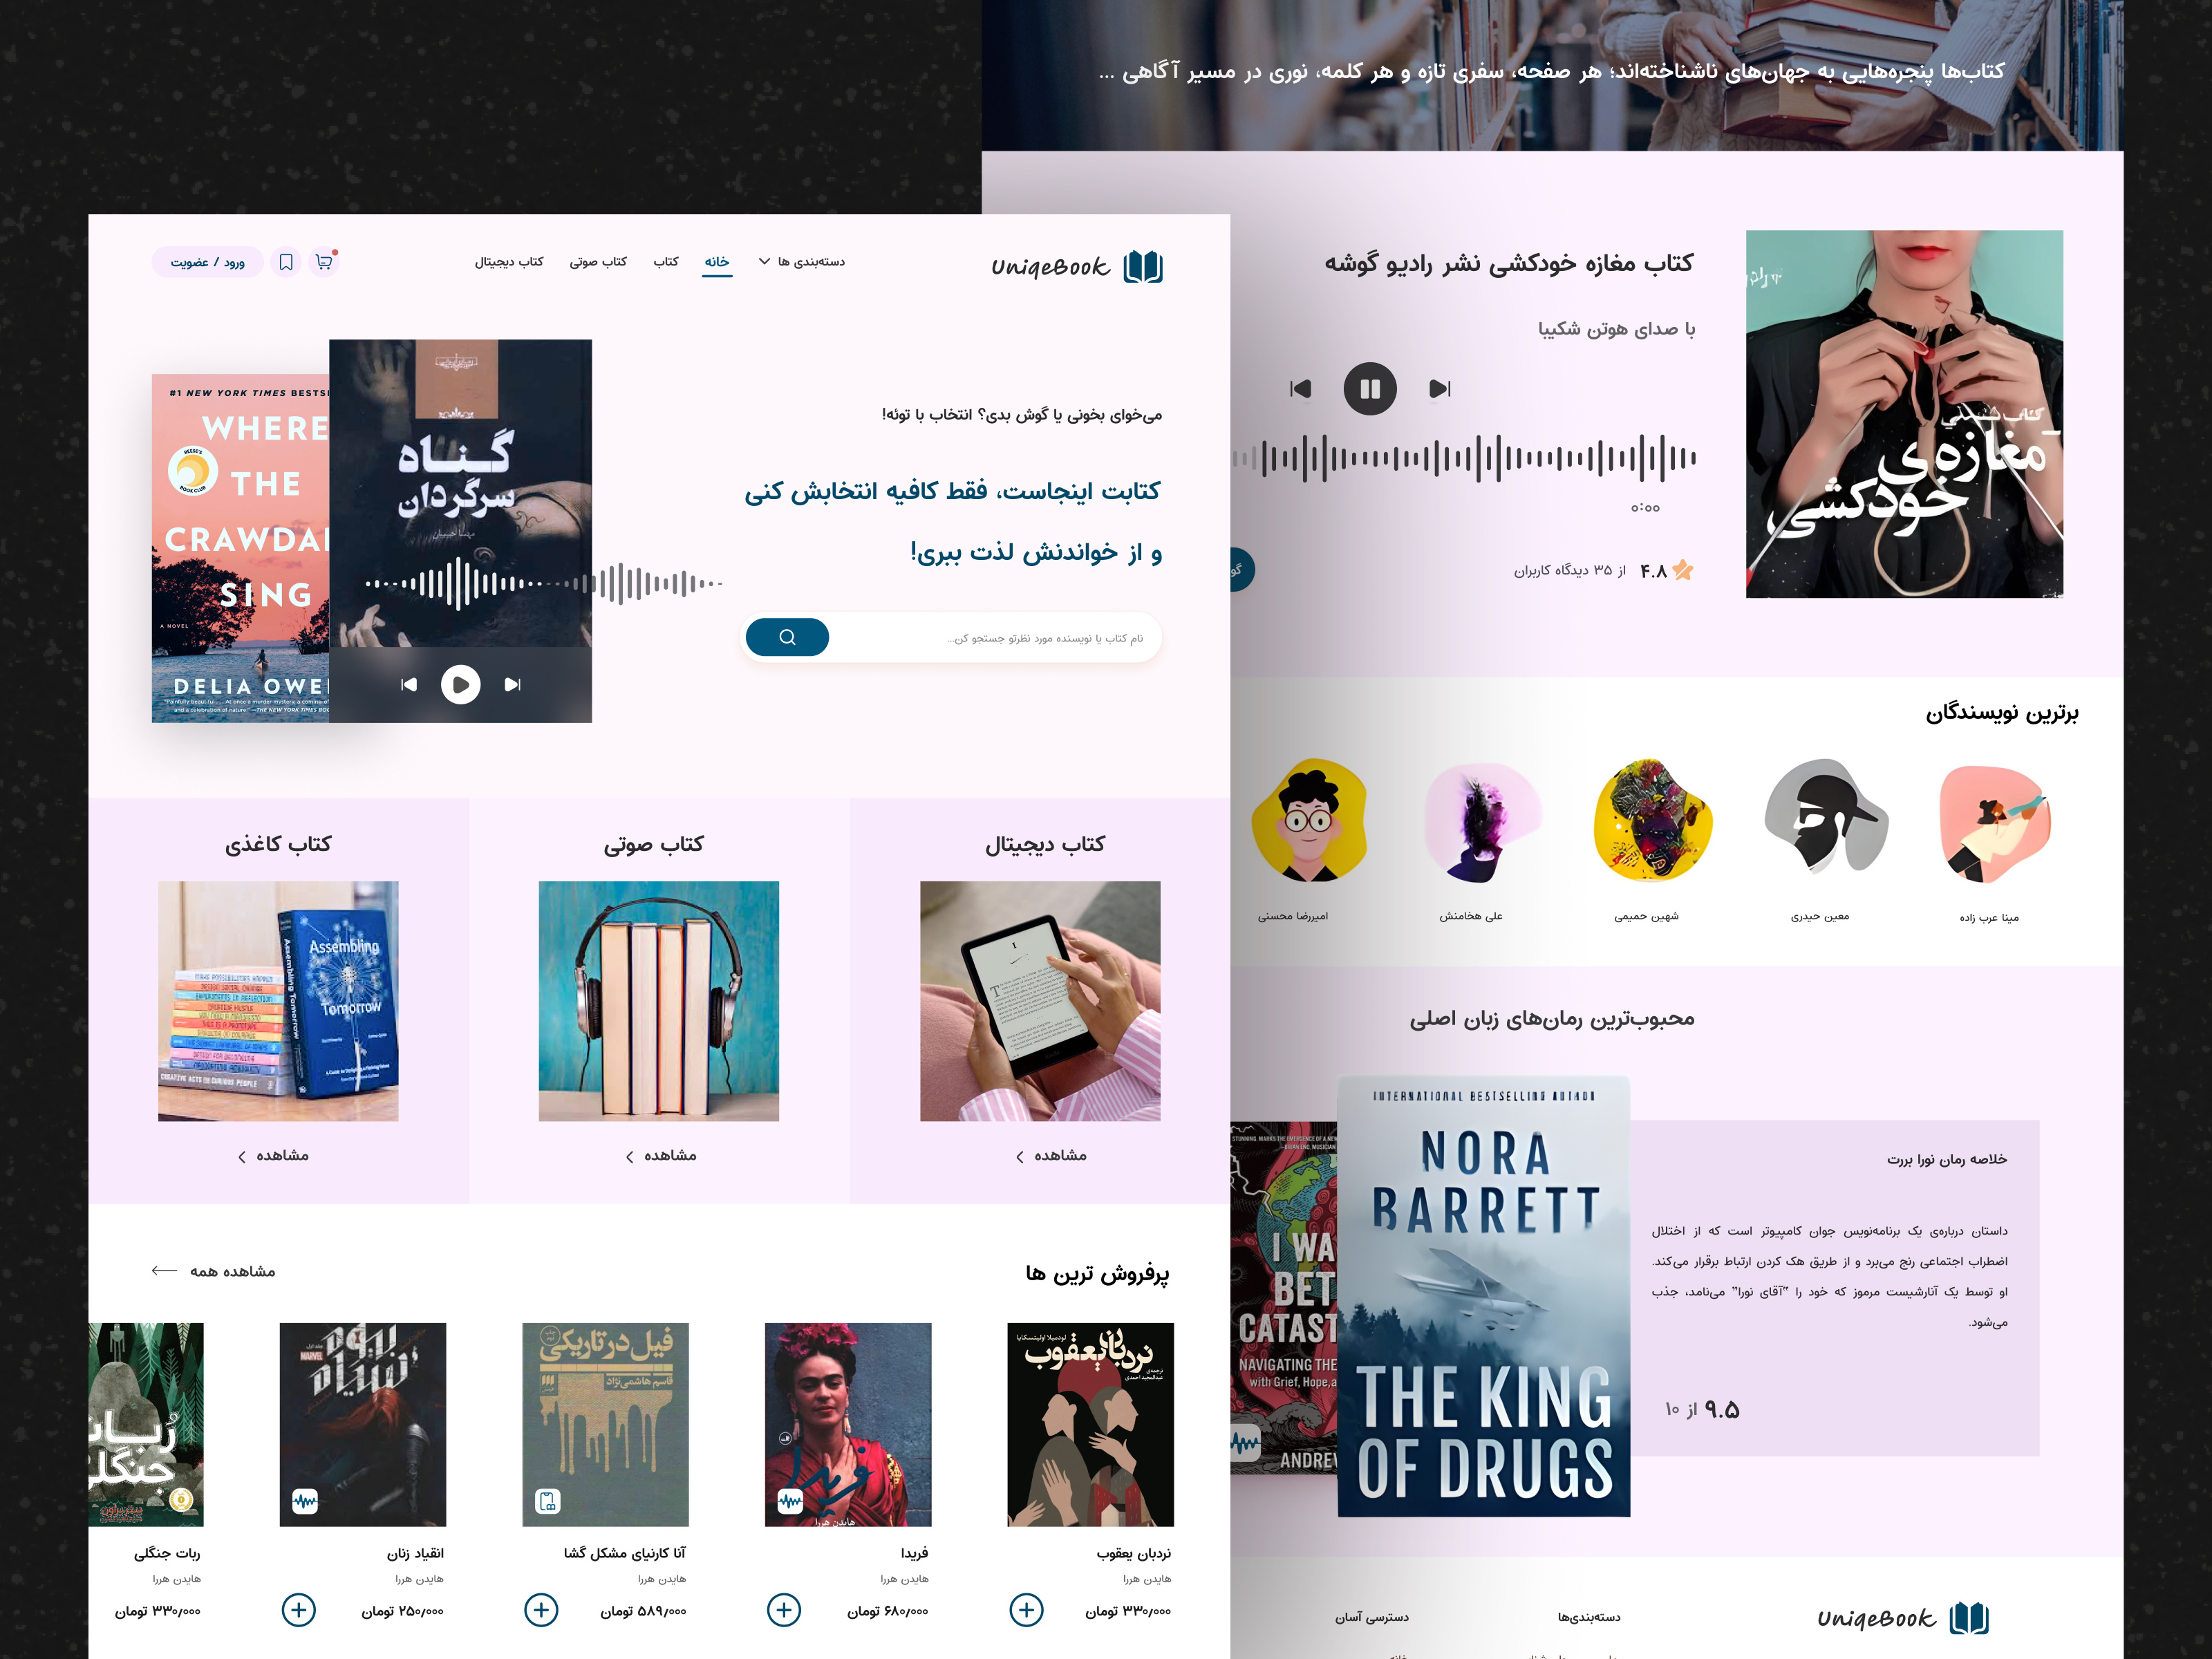Select the خانه navigation tab
2212x1659 pixels.
pos(717,262)
